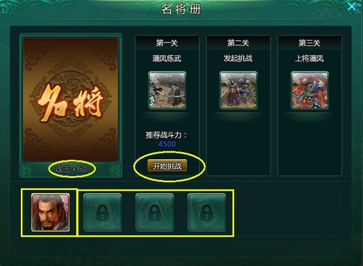Select the 上将潘凤 stage thumbnail
Screen dimensions: 363x266
click(x=309, y=90)
